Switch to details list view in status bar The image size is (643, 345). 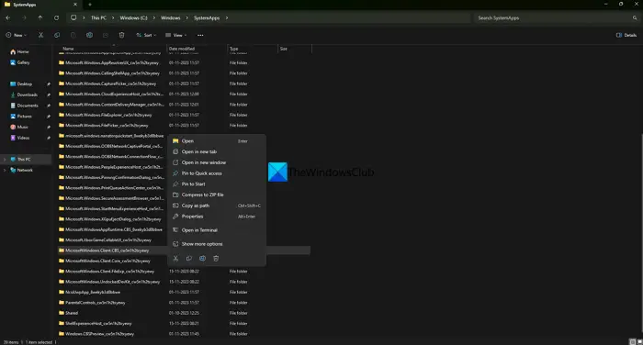(x=633, y=341)
